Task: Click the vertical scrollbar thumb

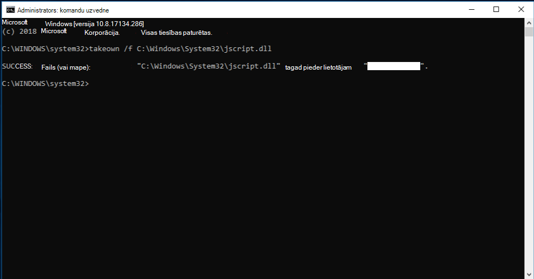Action: [x=529, y=32]
